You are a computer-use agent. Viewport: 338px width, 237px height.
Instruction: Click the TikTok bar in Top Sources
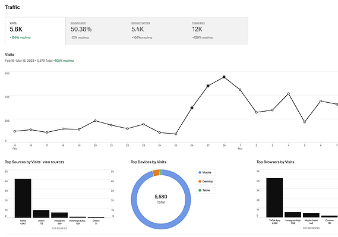[23, 198]
